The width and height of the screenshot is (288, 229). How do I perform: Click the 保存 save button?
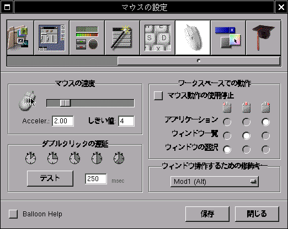tap(207, 214)
